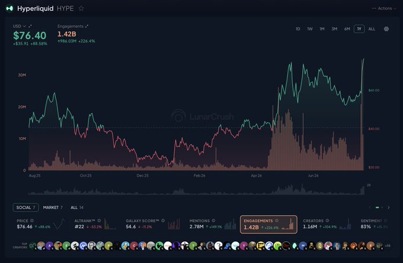The width and height of the screenshot is (403, 263).
Task: Click the 30M left axis label
Action: 22,75
